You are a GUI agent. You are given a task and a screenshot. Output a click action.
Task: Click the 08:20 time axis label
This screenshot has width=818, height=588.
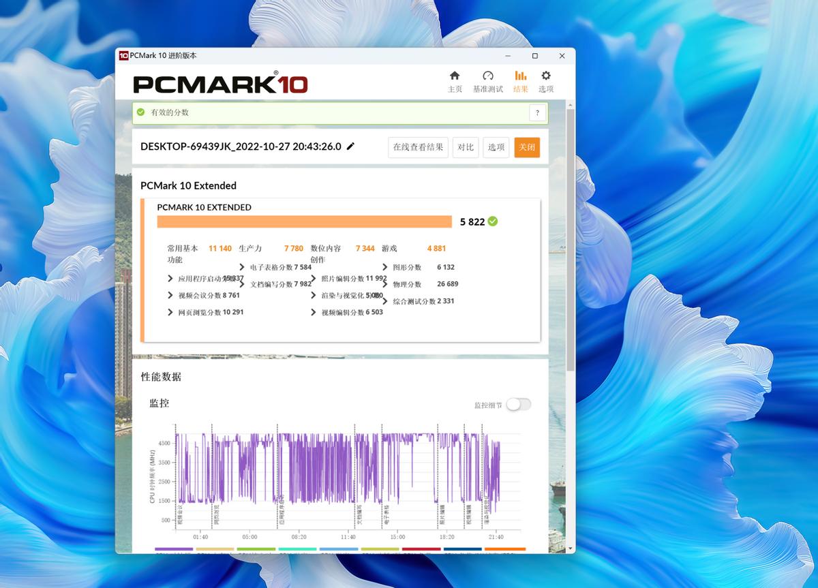point(299,537)
